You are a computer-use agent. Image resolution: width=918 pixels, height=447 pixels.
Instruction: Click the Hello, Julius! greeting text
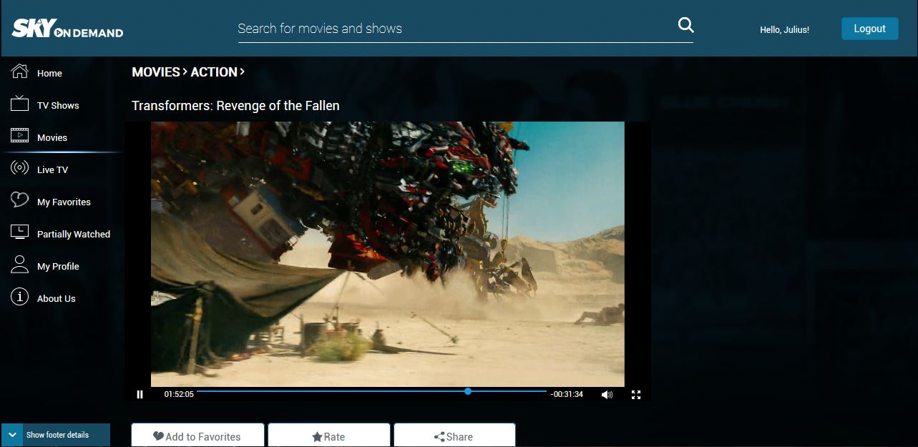[x=784, y=30]
